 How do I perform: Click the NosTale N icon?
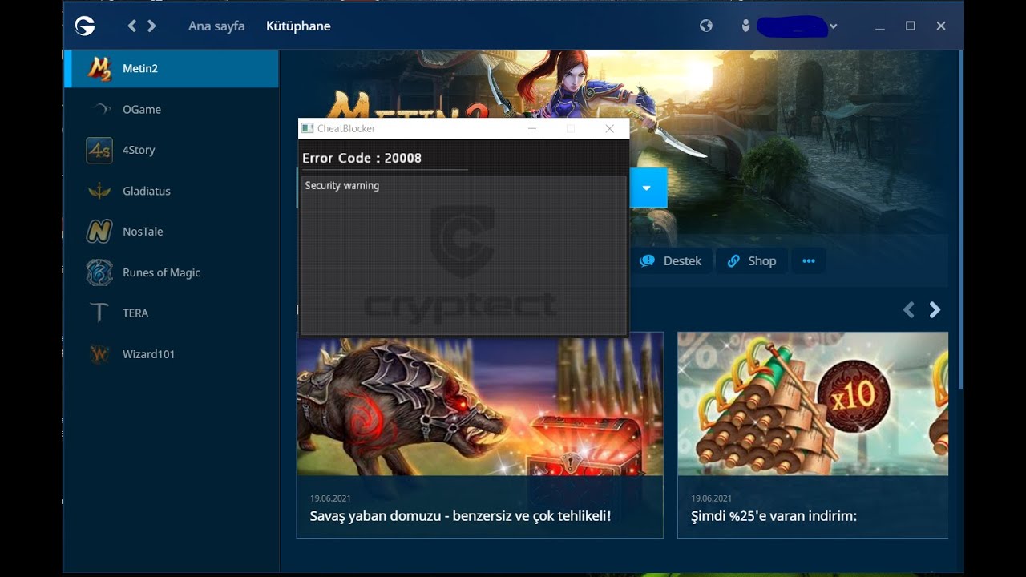[99, 232]
